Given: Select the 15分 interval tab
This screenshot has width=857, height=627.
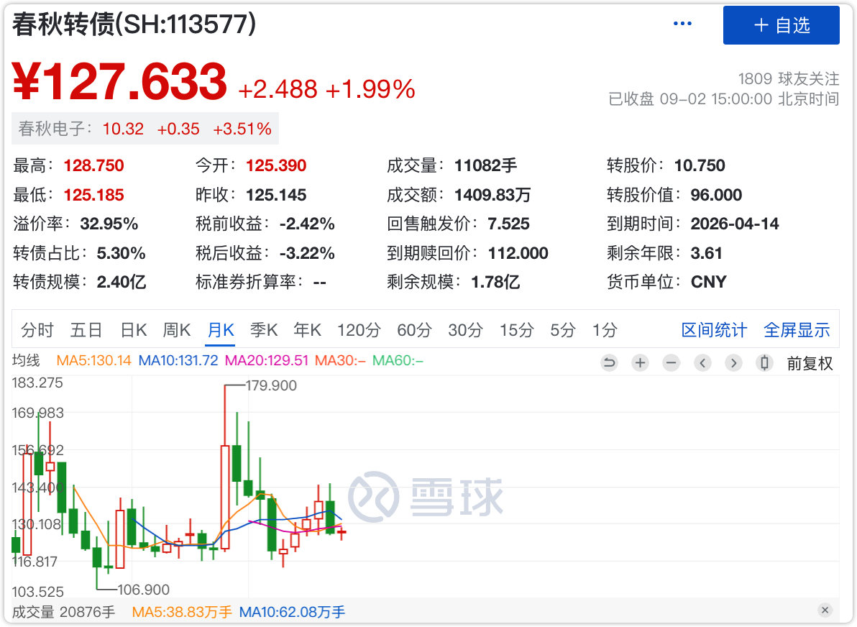Looking at the screenshot, I should 516,329.
